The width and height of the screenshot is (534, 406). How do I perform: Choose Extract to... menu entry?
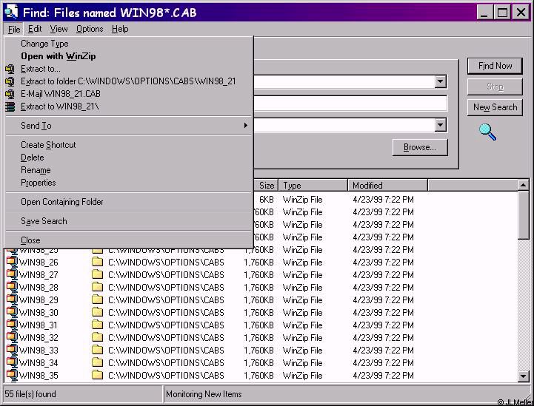[129, 69]
